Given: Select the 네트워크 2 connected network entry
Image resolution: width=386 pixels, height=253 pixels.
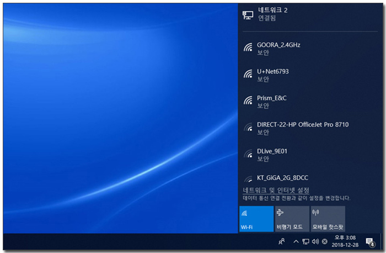Looking at the screenshot, I should (310, 14).
